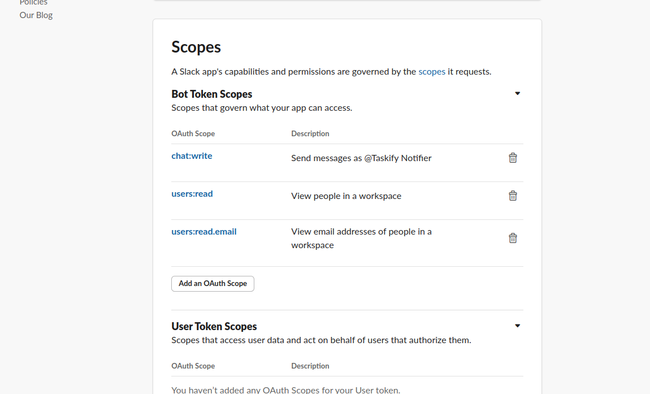The width and height of the screenshot is (650, 394).
Task: Click OAuth Scope column header under Bot Token Scopes
Action: tap(193, 134)
